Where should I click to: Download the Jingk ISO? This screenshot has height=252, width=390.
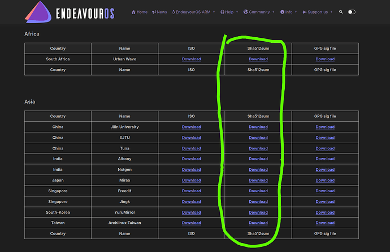(x=191, y=201)
